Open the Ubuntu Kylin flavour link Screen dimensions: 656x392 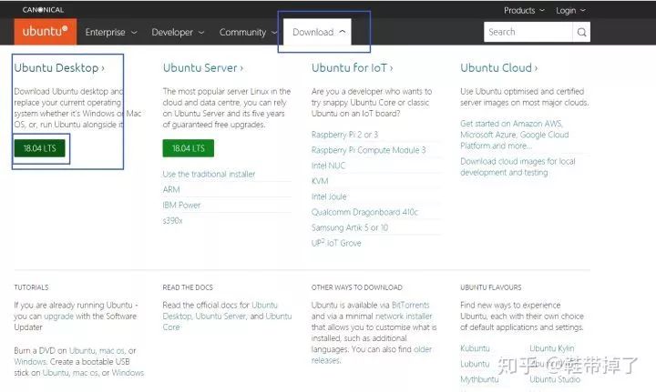(x=552, y=348)
